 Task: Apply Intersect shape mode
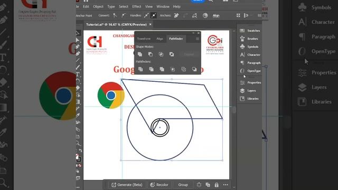[x=161, y=54]
